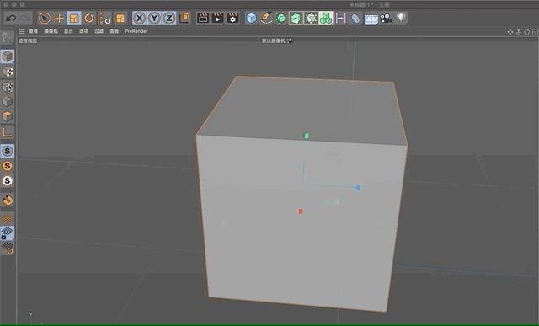The height and width of the screenshot is (326, 539).
Task: Render to Picture Viewer clapperboard
Action: [217, 19]
